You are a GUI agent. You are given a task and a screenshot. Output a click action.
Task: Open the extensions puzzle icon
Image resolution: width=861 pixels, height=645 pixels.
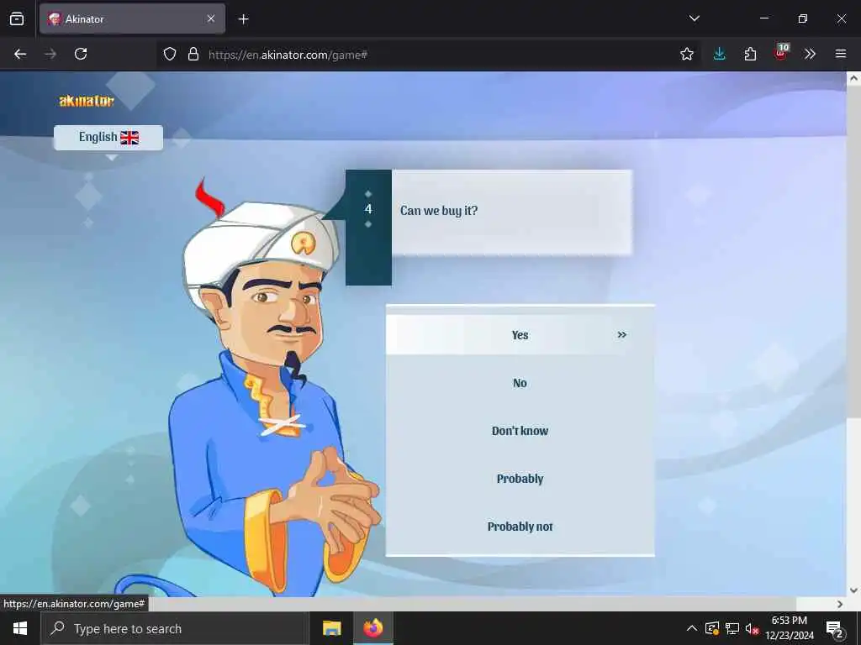[x=750, y=54]
